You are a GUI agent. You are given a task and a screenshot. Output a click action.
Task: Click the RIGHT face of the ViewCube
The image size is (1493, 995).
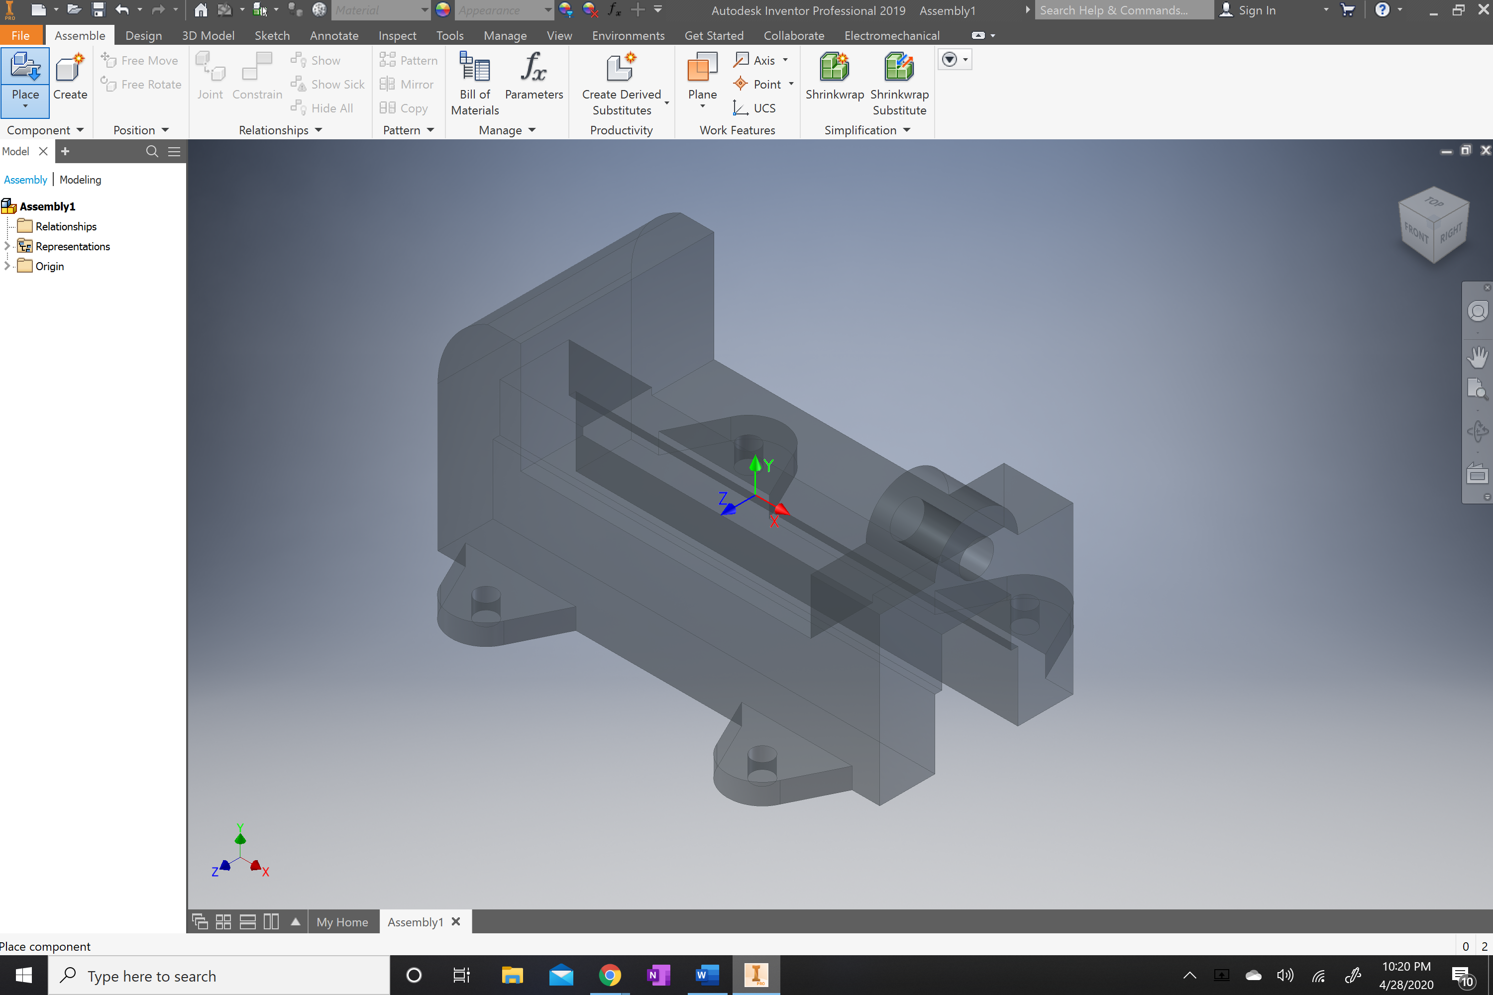[1451, 233]
